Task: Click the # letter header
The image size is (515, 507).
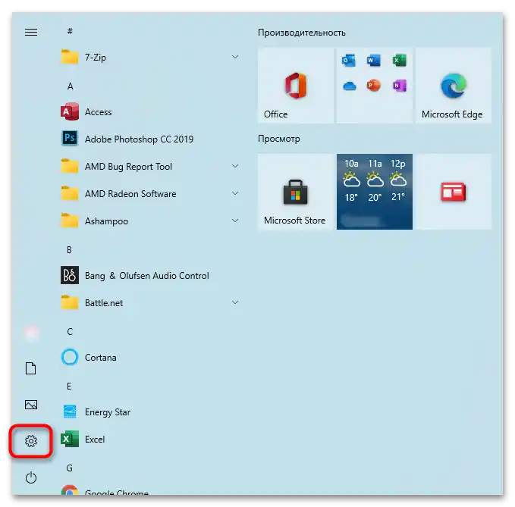Action: click(70, 31)
